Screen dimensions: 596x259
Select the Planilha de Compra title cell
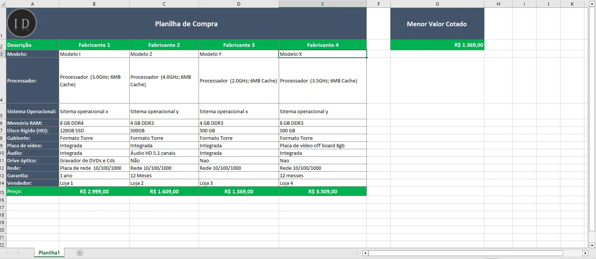coord(186,24)
